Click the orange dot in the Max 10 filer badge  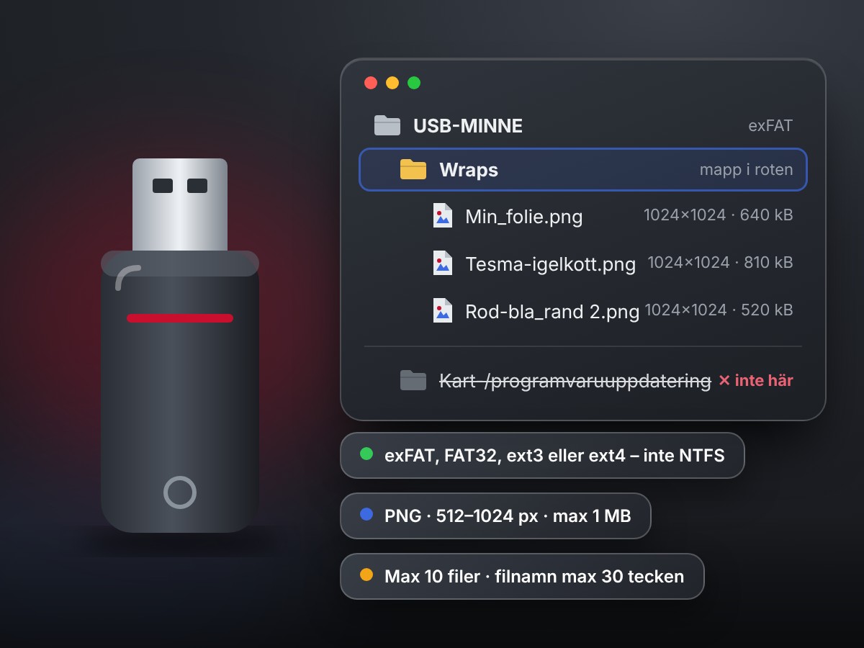point(366,575)
